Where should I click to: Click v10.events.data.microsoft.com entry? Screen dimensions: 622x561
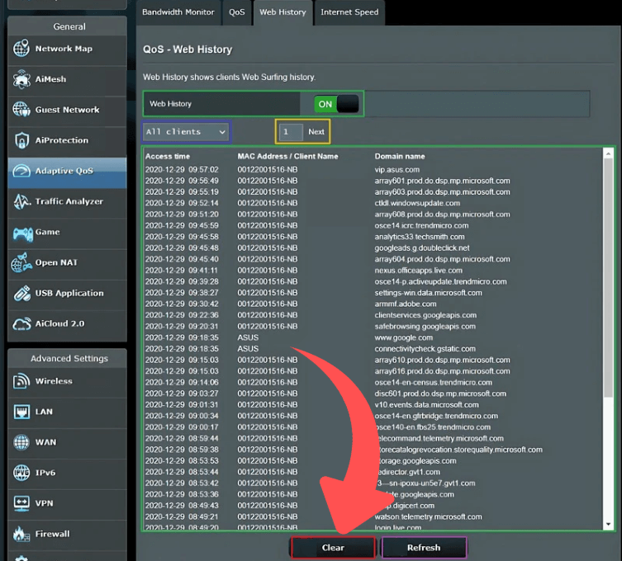point(426,405)
